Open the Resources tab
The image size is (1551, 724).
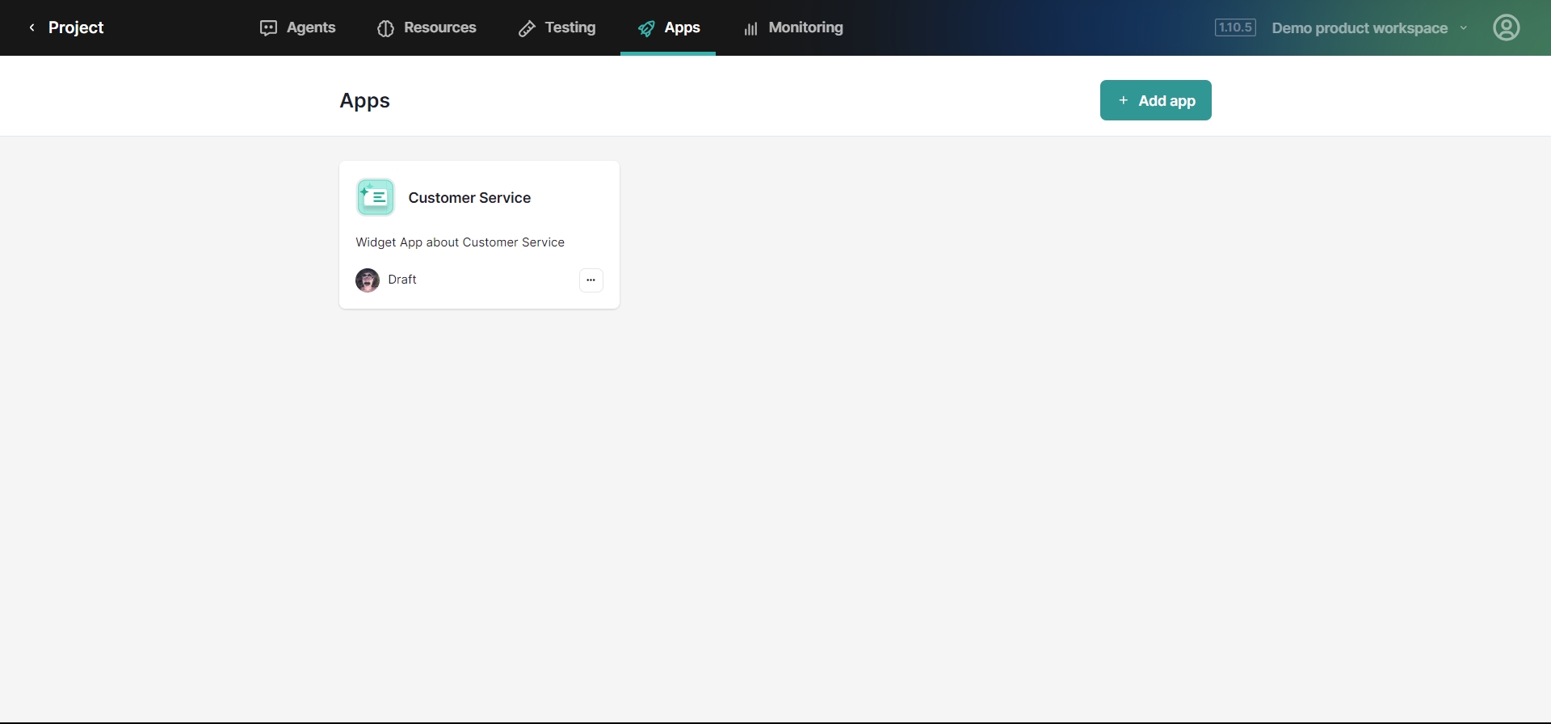pyautogui.click(x=439, y=27)
